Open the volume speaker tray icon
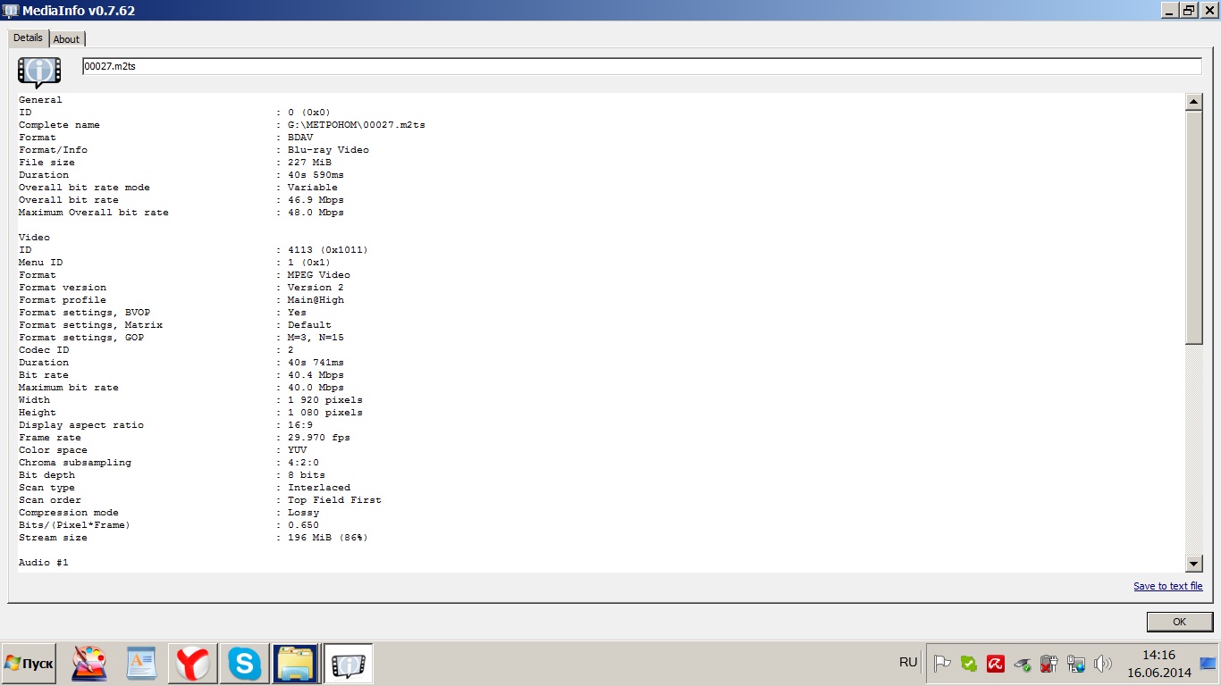 tap(1102, 663)
